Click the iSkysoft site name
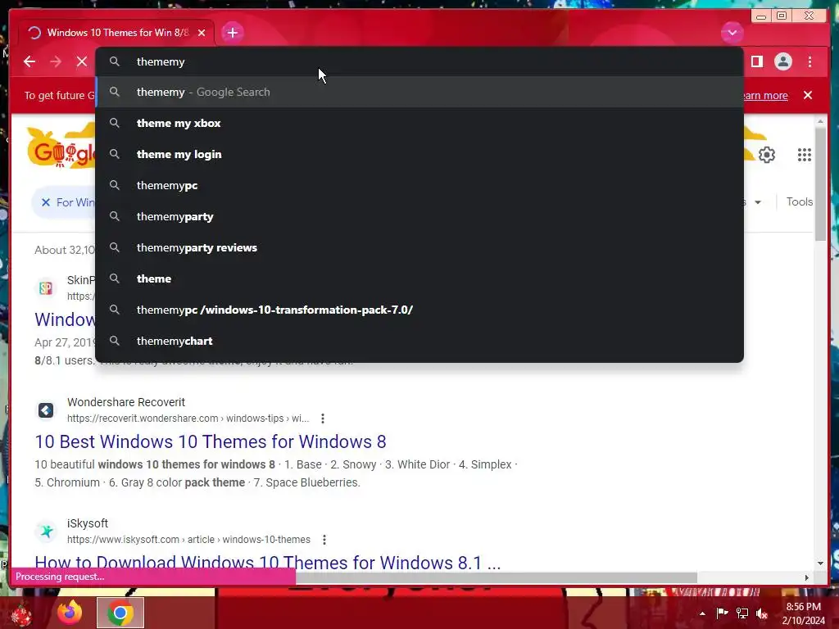Screen dimensions: 839x629 [x=87, y=523]
